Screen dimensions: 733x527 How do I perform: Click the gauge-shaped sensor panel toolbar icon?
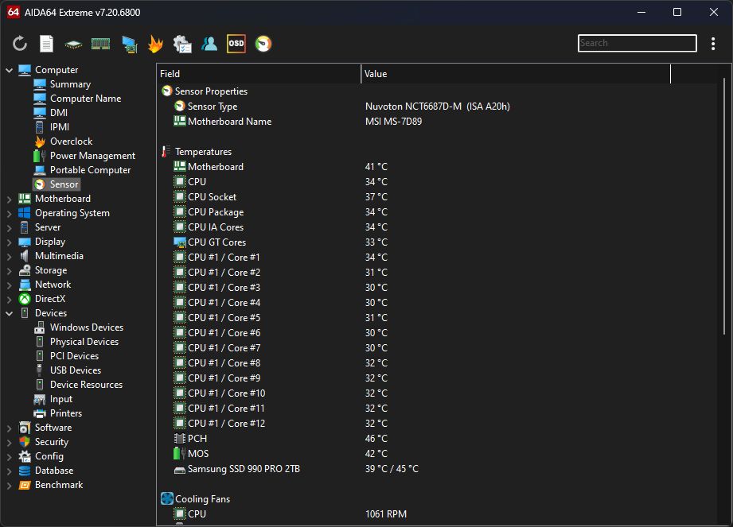tap(263, 44)
